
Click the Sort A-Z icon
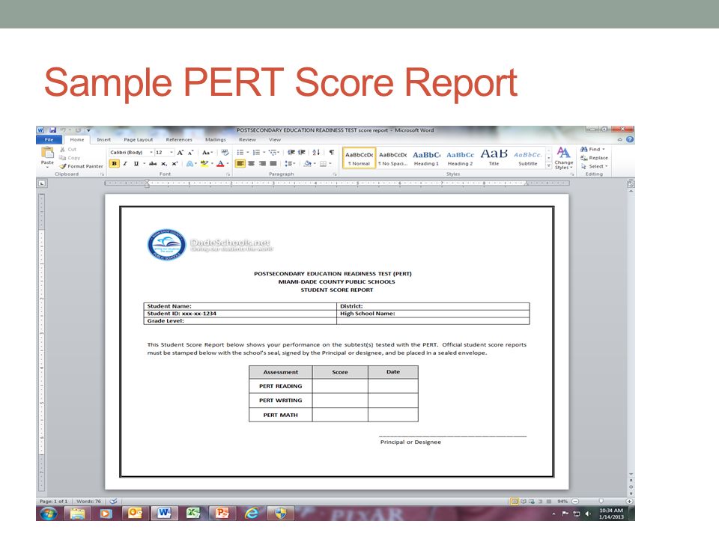(316, 153)
